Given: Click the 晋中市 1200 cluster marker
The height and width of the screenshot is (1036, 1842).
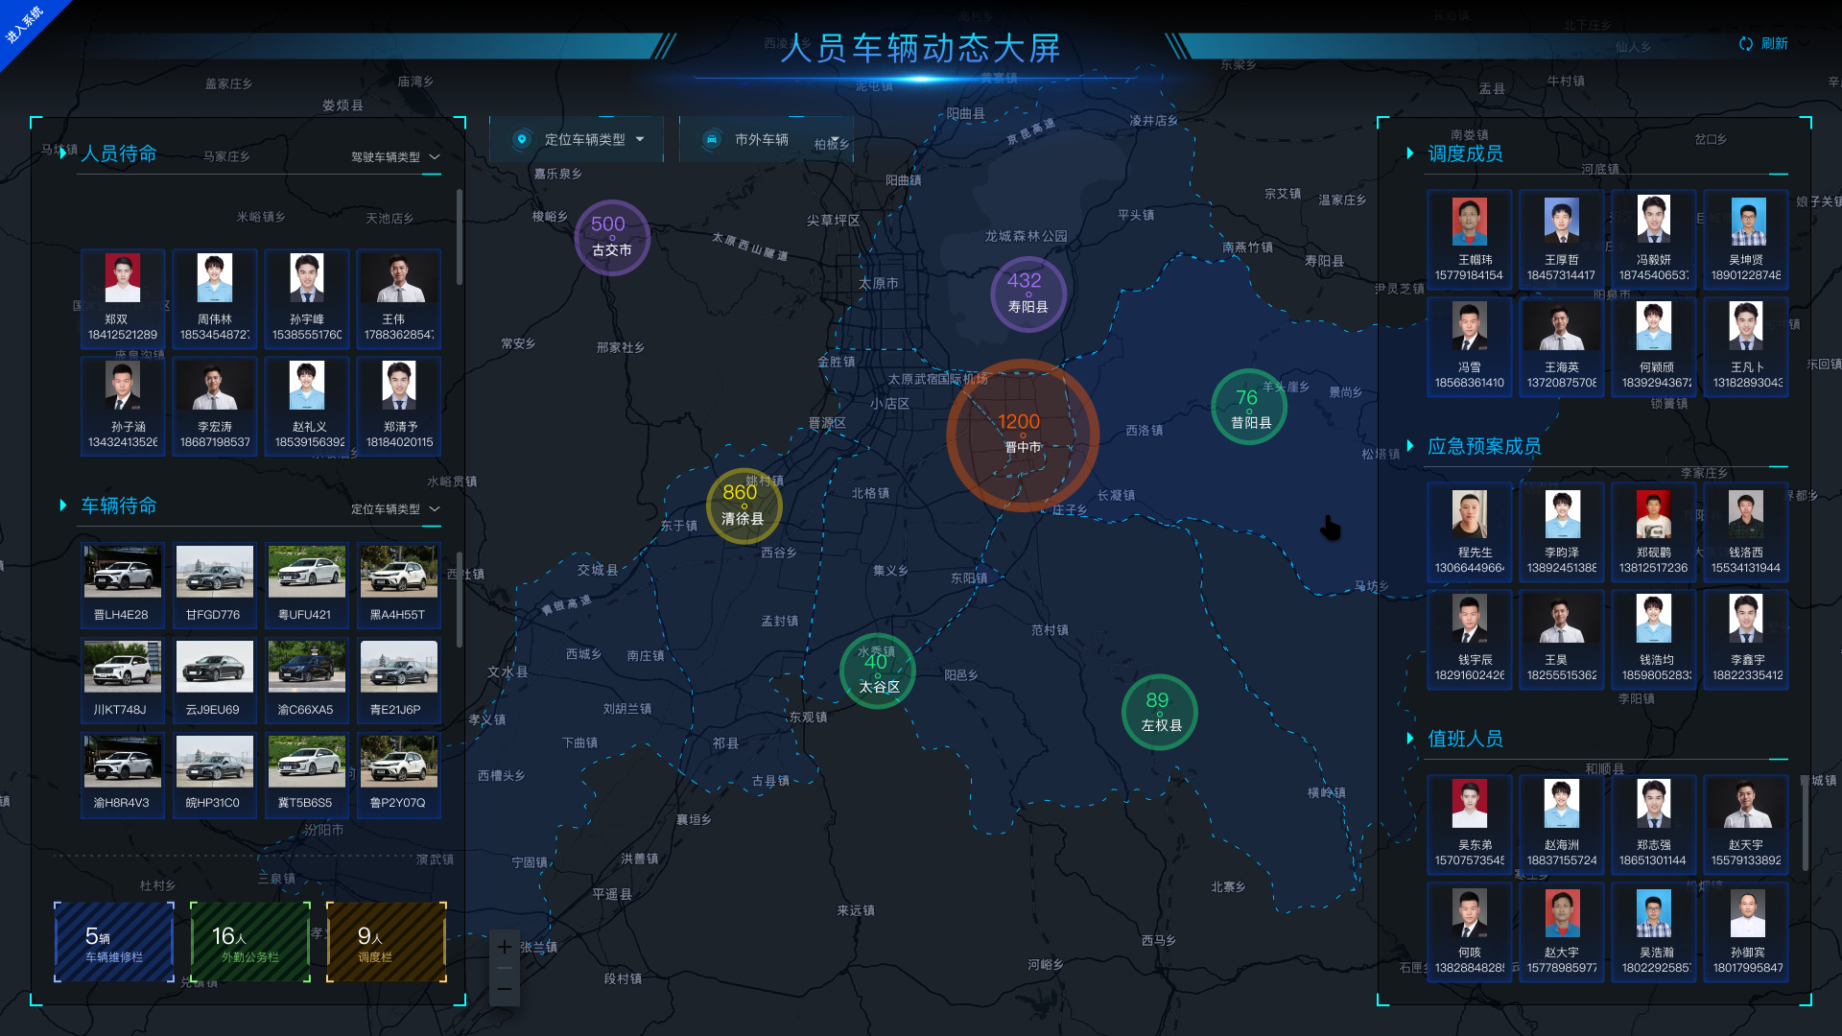Looking at the screenshot, I should [x=1022, y=435].
